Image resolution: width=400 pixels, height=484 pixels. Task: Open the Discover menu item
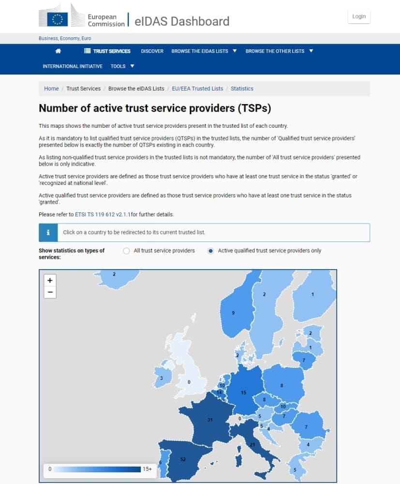pos(152,51)
